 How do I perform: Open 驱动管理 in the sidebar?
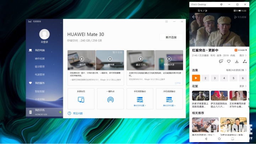[40, 66]
